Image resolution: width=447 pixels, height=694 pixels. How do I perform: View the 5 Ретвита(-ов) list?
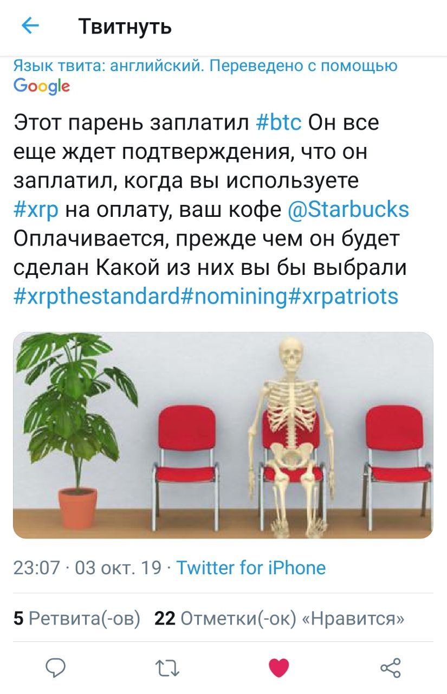(x=76, y=618)
